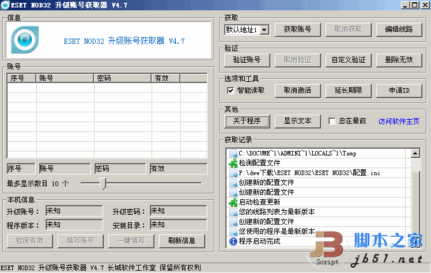Click the 序号 column header
Viewport: 431px width, 273px height.
pyautogui.click(x=21, y=78)
